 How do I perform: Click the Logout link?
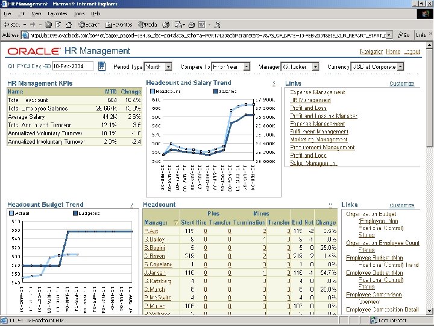(412, 51)
